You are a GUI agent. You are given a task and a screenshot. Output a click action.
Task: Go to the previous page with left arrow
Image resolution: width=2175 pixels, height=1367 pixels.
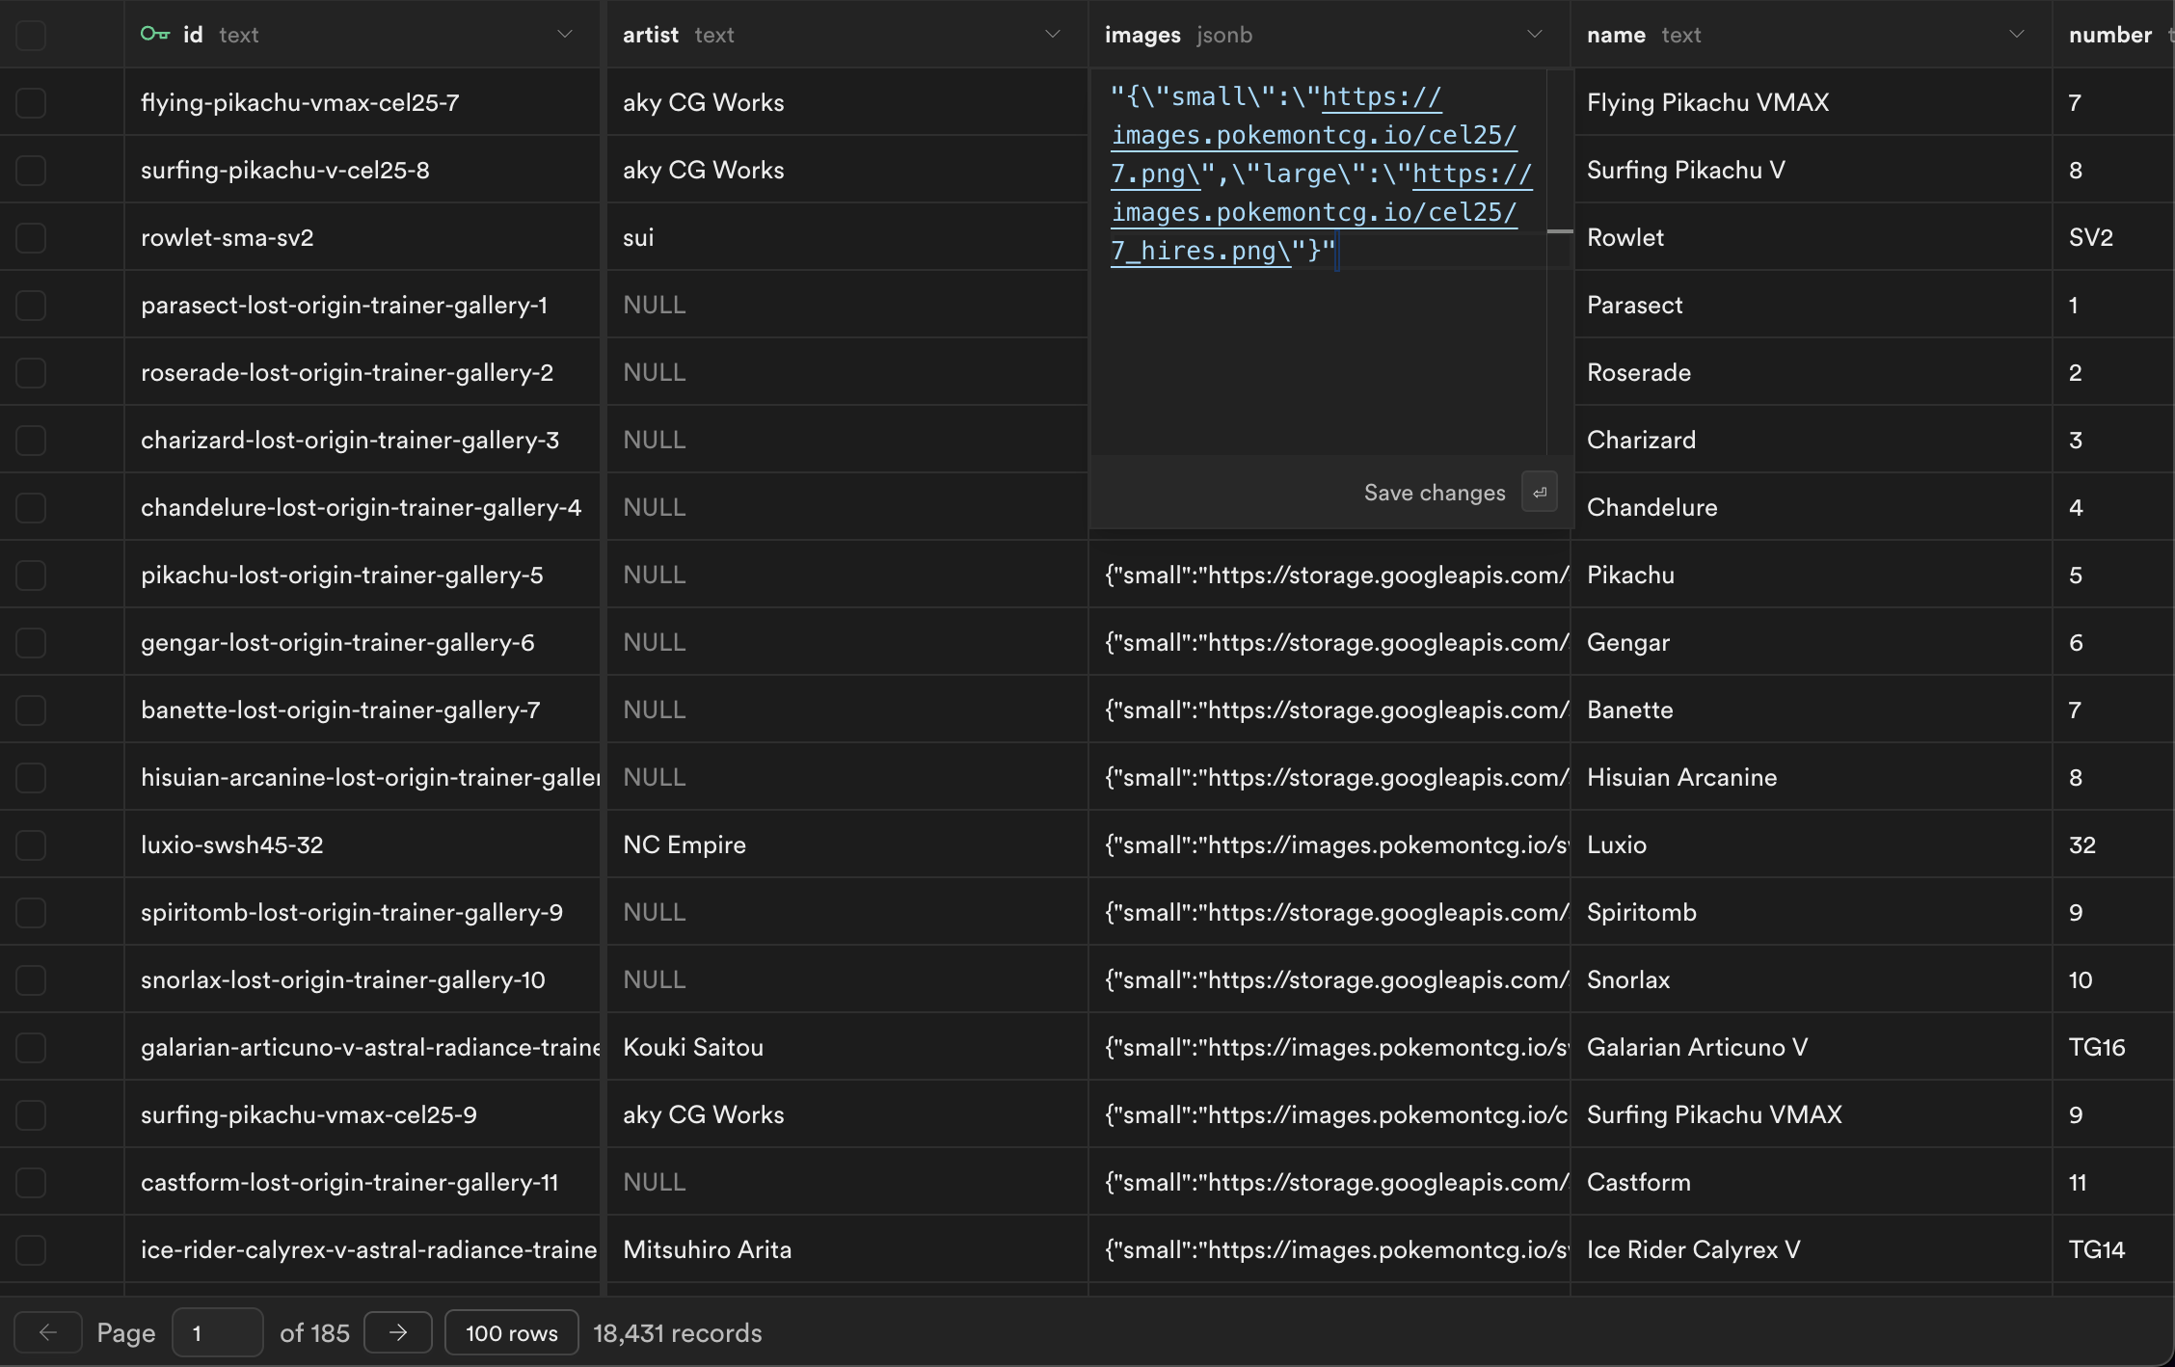click(x=47, y=1332)
